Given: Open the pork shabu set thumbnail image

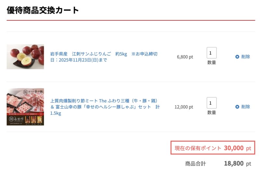Looking at the screenshot, I should tap(25, 107).
